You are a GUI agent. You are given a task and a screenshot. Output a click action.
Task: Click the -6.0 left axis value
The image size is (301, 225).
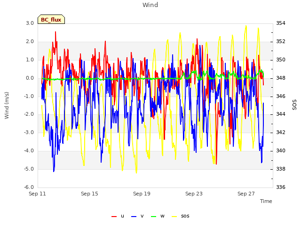coord(29,187)
